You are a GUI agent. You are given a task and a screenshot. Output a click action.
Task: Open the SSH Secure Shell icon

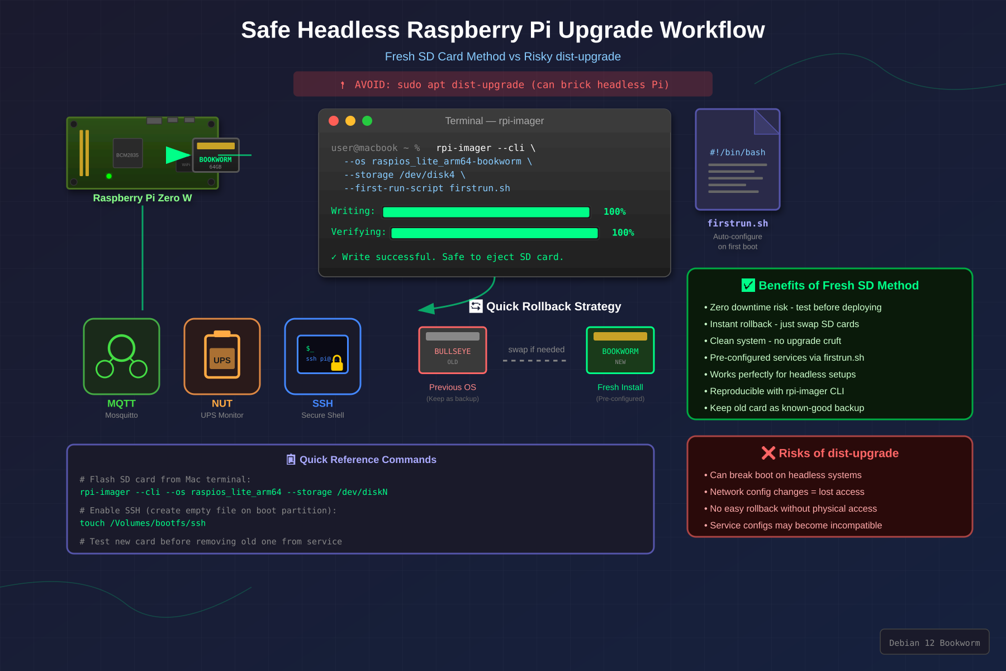tap(322, 356)
